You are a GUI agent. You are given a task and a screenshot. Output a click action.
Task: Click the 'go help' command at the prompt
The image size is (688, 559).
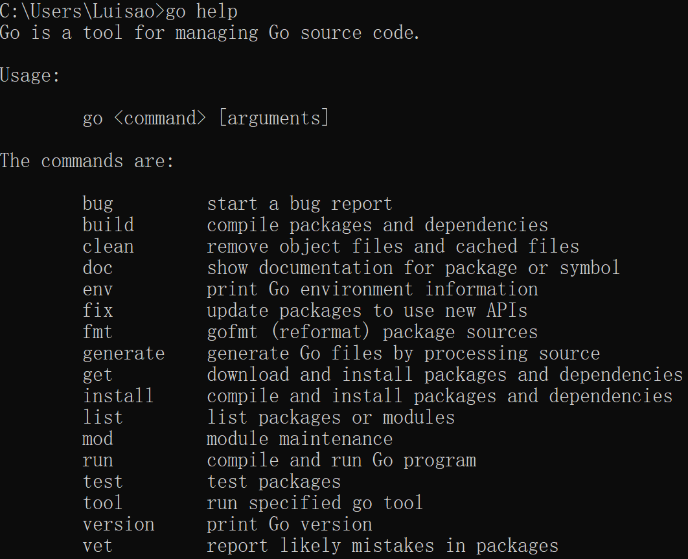coord(201,12)
